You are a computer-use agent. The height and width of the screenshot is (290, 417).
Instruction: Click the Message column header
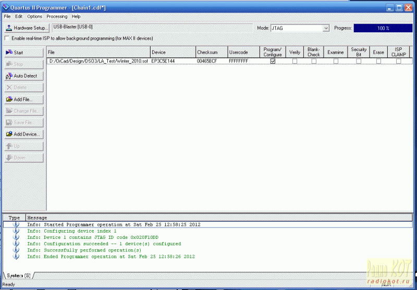219,217
